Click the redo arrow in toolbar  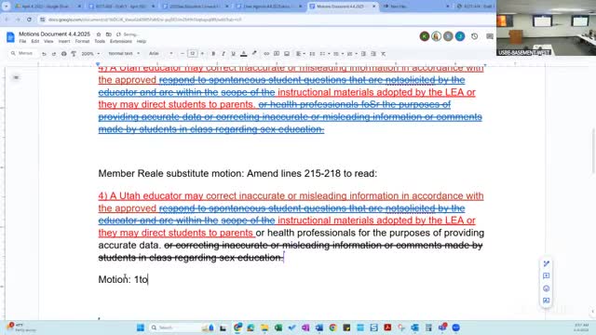pos(54,54)
